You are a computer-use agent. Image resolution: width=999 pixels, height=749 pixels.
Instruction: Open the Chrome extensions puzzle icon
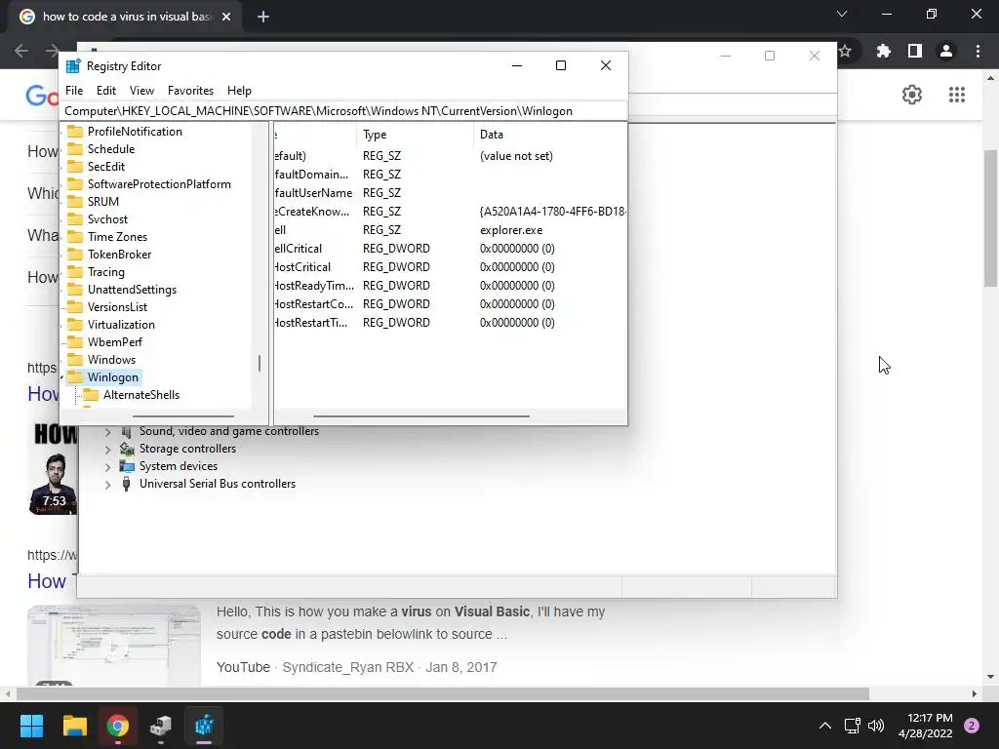click(x=884, y=51)
